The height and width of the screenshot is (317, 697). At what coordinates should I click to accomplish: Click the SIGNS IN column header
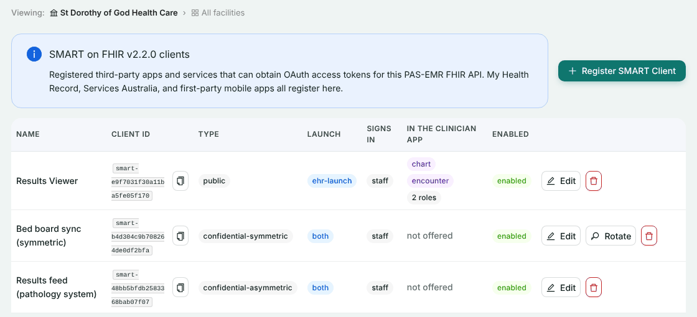point(379,134)
